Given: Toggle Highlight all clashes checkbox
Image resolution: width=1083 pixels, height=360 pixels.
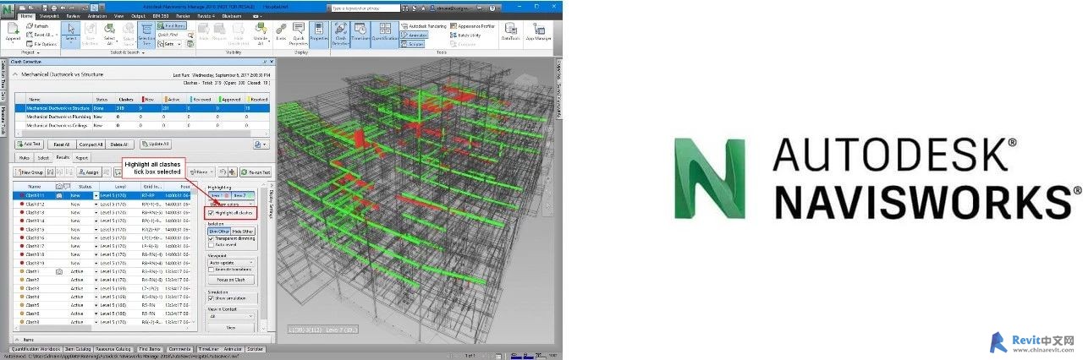Looking at the screenshot, I should [211, 213].
